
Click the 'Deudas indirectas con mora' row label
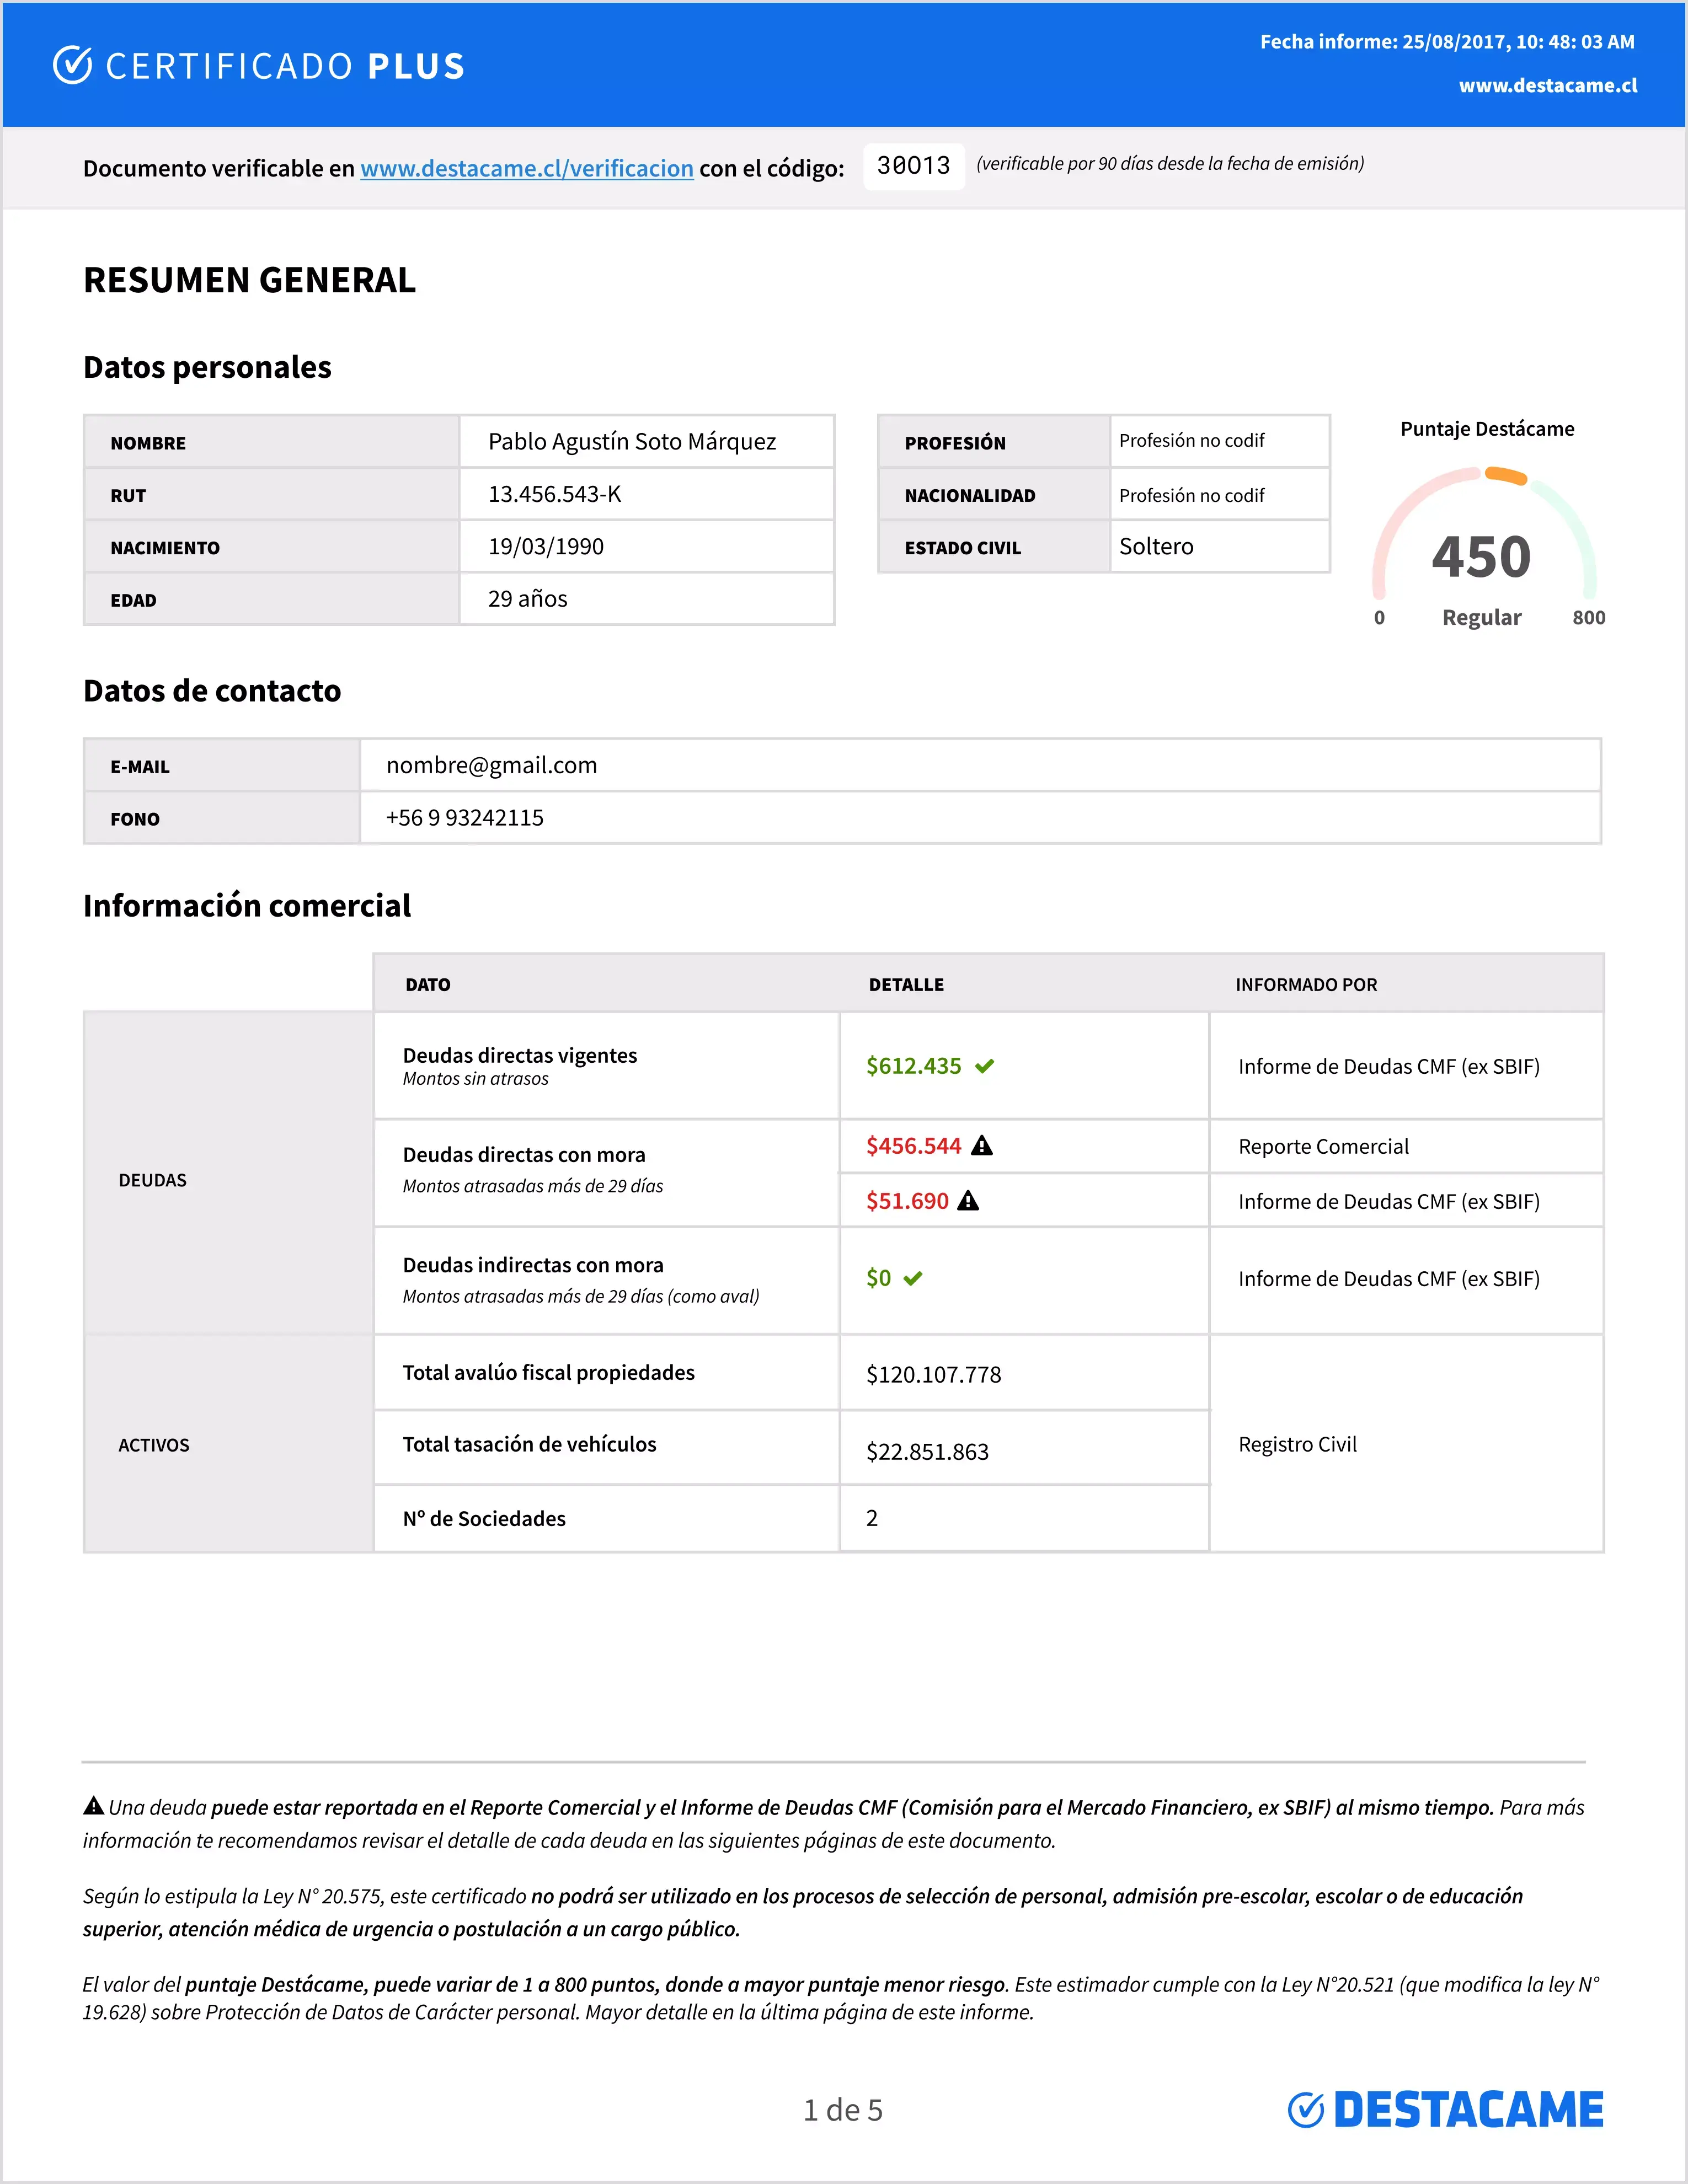click(x=533, y=1265)
